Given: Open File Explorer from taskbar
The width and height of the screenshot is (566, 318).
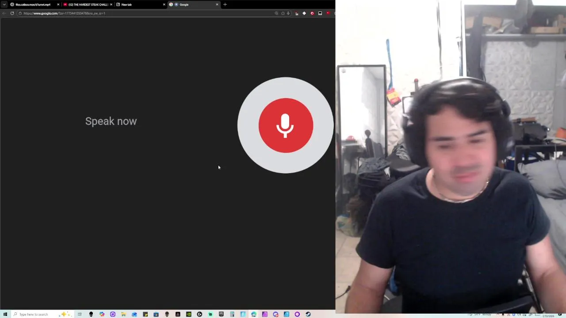Looking at the screenshot, I should 123,314.
